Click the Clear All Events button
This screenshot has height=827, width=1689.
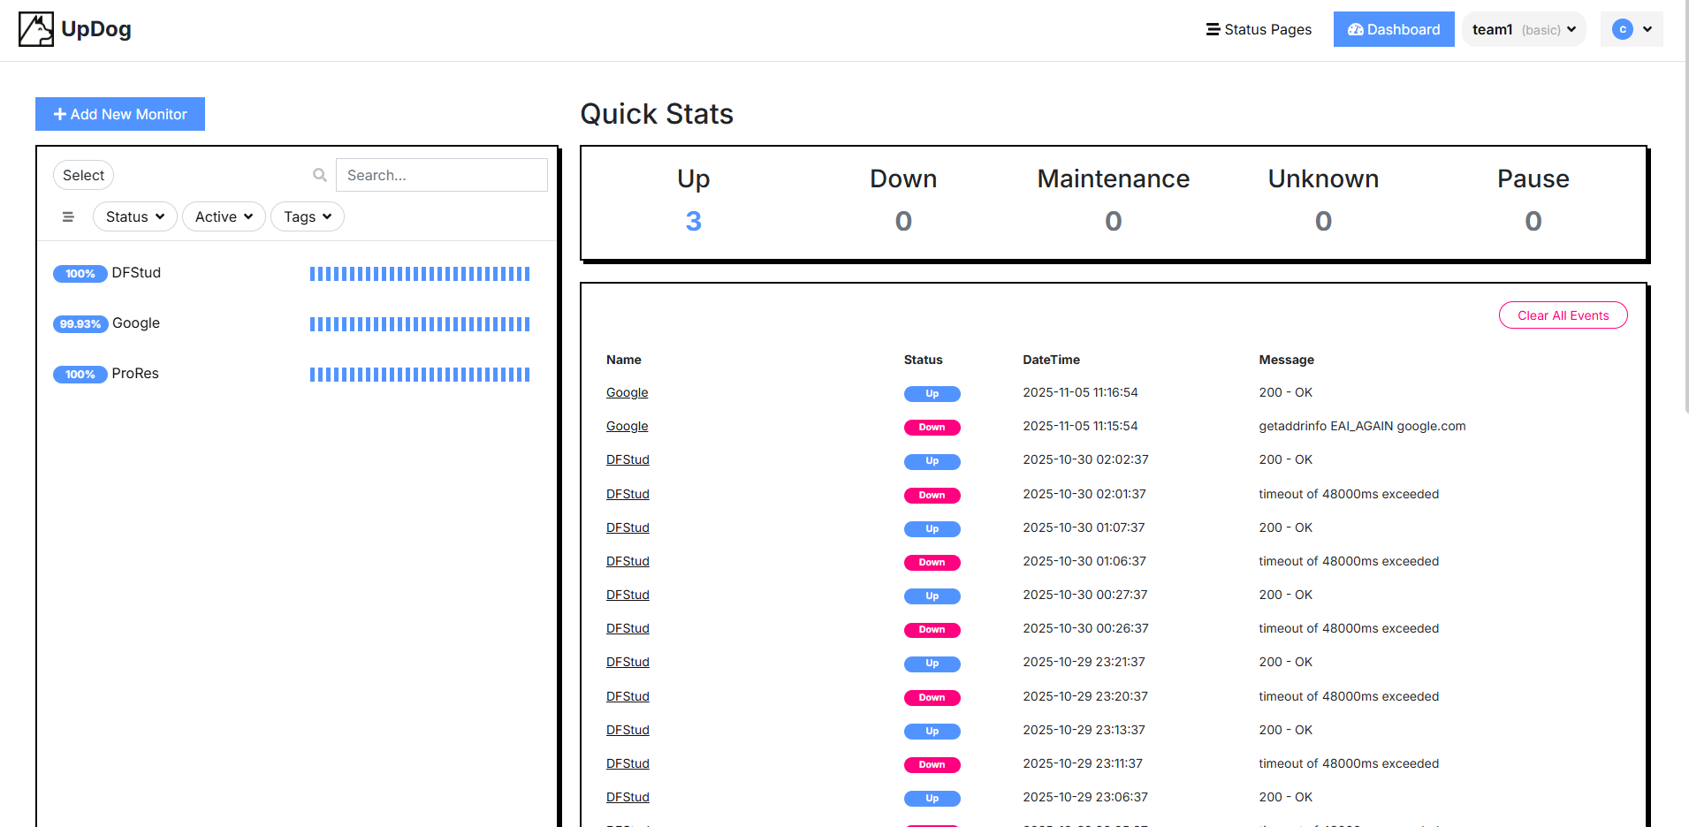[1563, 315]
